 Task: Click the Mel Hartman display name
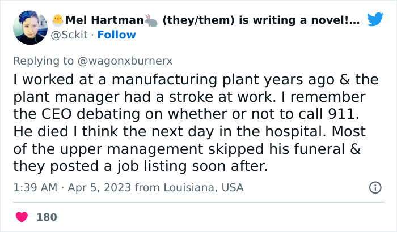[104, 20]
